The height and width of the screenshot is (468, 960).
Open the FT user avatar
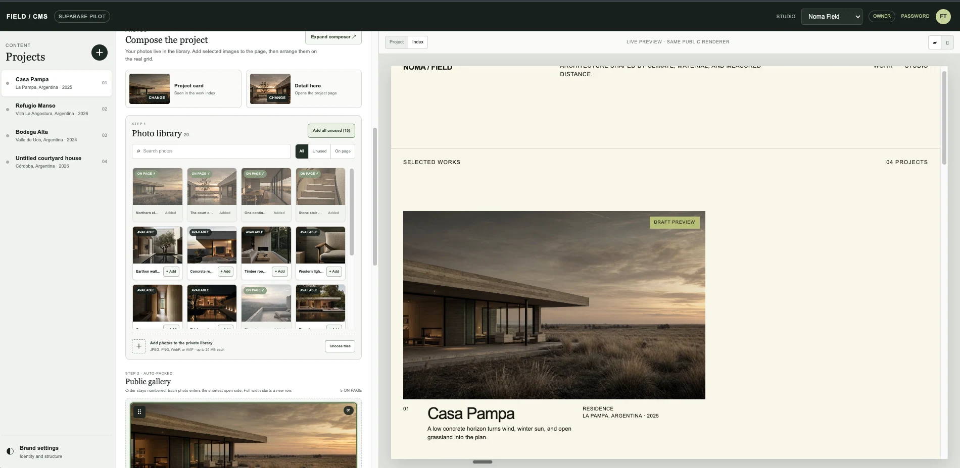pos(943,16)
